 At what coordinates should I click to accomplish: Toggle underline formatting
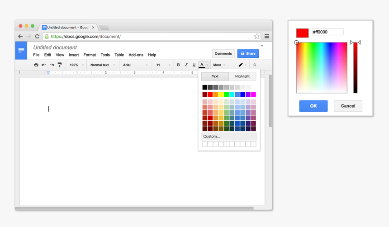[194, 65]
